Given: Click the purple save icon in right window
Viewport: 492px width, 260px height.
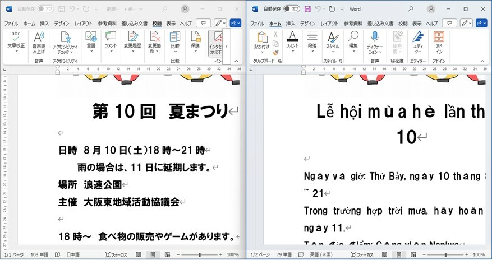Looking at the screenshot, I should (307, 9).
